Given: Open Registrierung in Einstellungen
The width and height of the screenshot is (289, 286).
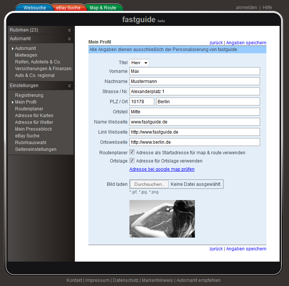Looking at the screenshot, I should (29, 95).
